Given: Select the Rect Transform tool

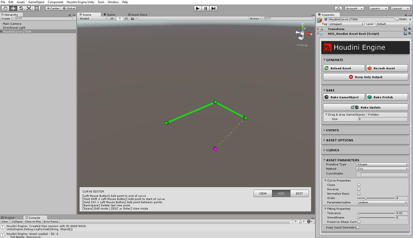Looking at the screenshot, I should point(37,8).
